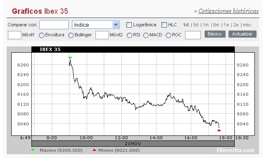This screenshot has height=158, width=267.
Task: Click the Máximo (8300.300) legend text
Action: [61, 150]
